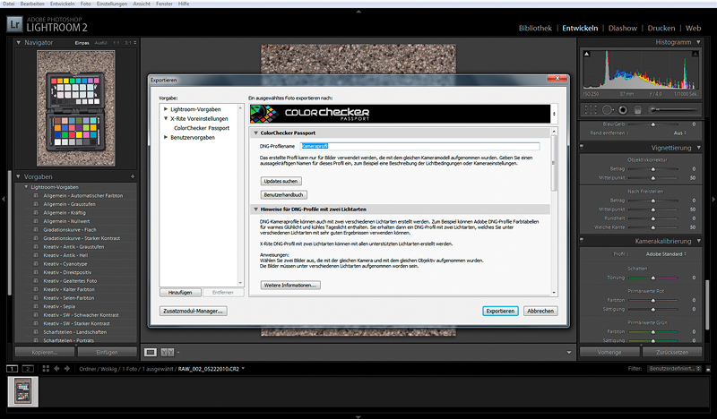717x419 pixels.
Task: Adjust Blau/Gelb slider handle
Action: coord(653,124)
